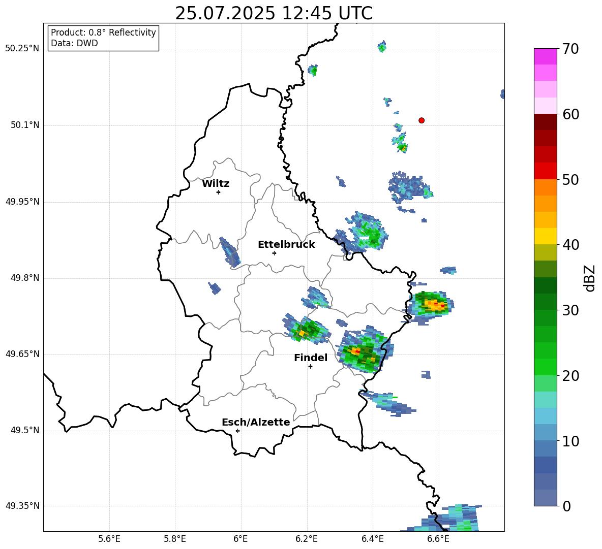Click the bright green colorbar segment at 20
Screen dimensions: 602x549
point(545,367)
